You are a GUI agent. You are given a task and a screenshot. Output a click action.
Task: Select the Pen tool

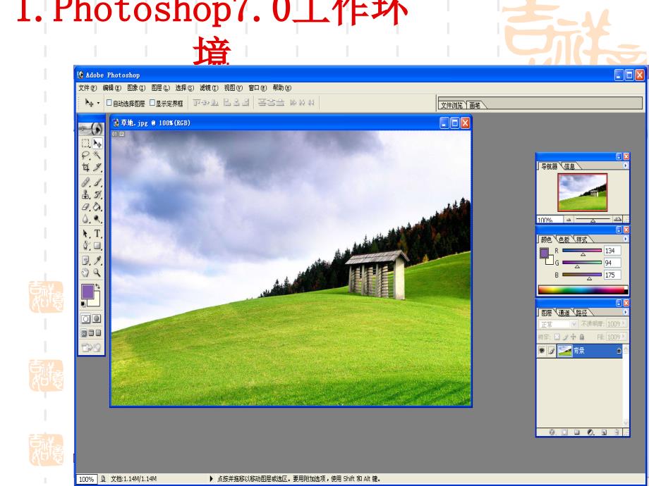(x=85, y=246)
